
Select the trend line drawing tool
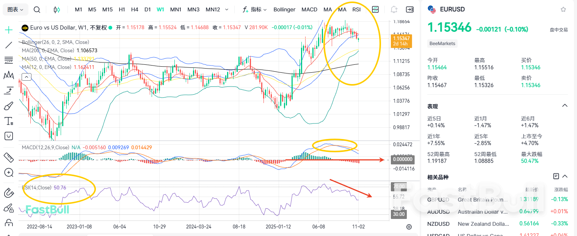[x=8, y=45]
